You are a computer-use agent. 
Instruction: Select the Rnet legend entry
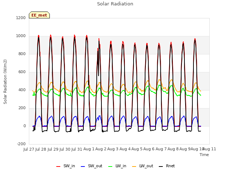click(x=167, y=166)
